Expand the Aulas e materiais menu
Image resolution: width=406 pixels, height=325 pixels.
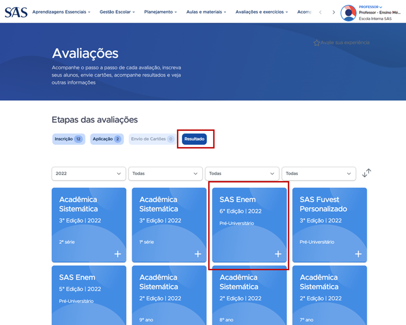click(206, 12)
